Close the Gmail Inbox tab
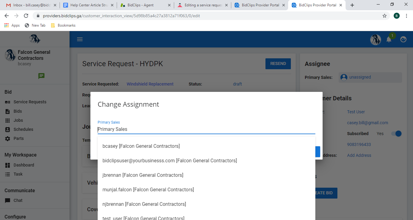Screen dimensions: 413x220 (x=55, y=5)
